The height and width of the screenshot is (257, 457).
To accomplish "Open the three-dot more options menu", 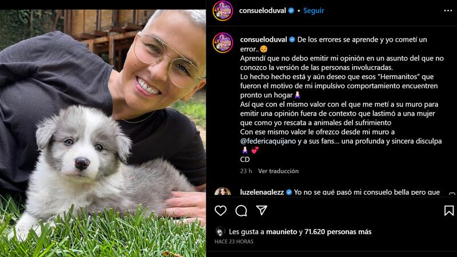I will [448, 11].
